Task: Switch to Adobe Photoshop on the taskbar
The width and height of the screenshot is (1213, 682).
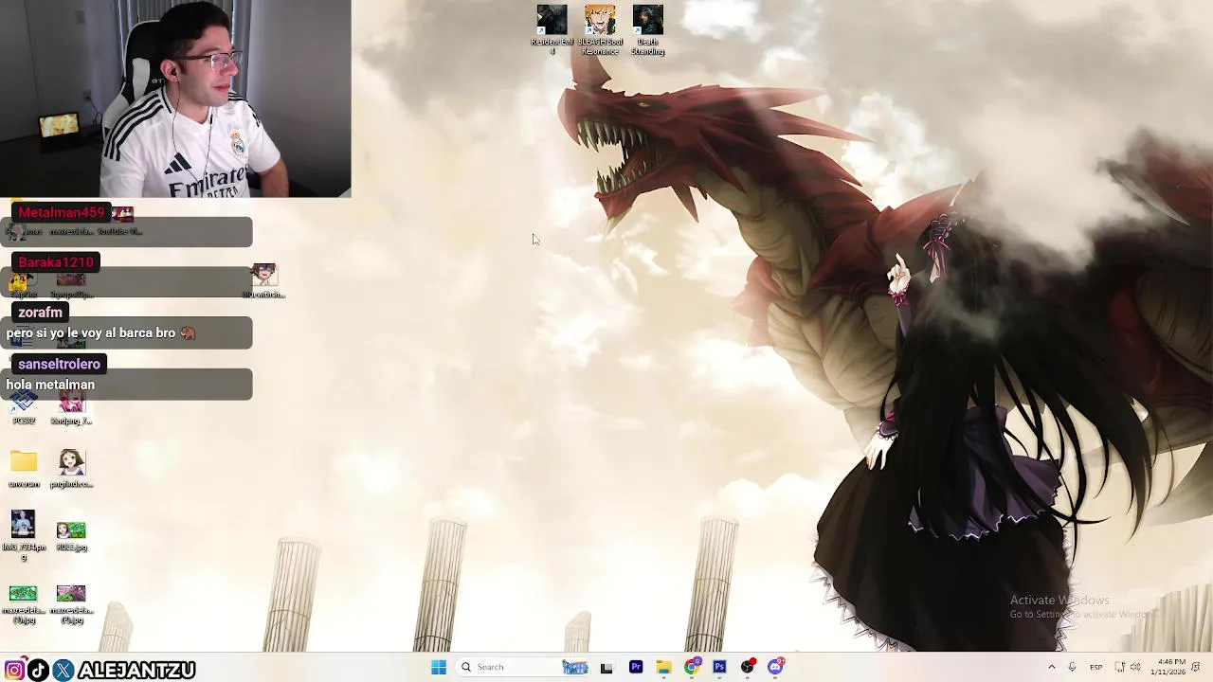Action: tap(719, 667)
